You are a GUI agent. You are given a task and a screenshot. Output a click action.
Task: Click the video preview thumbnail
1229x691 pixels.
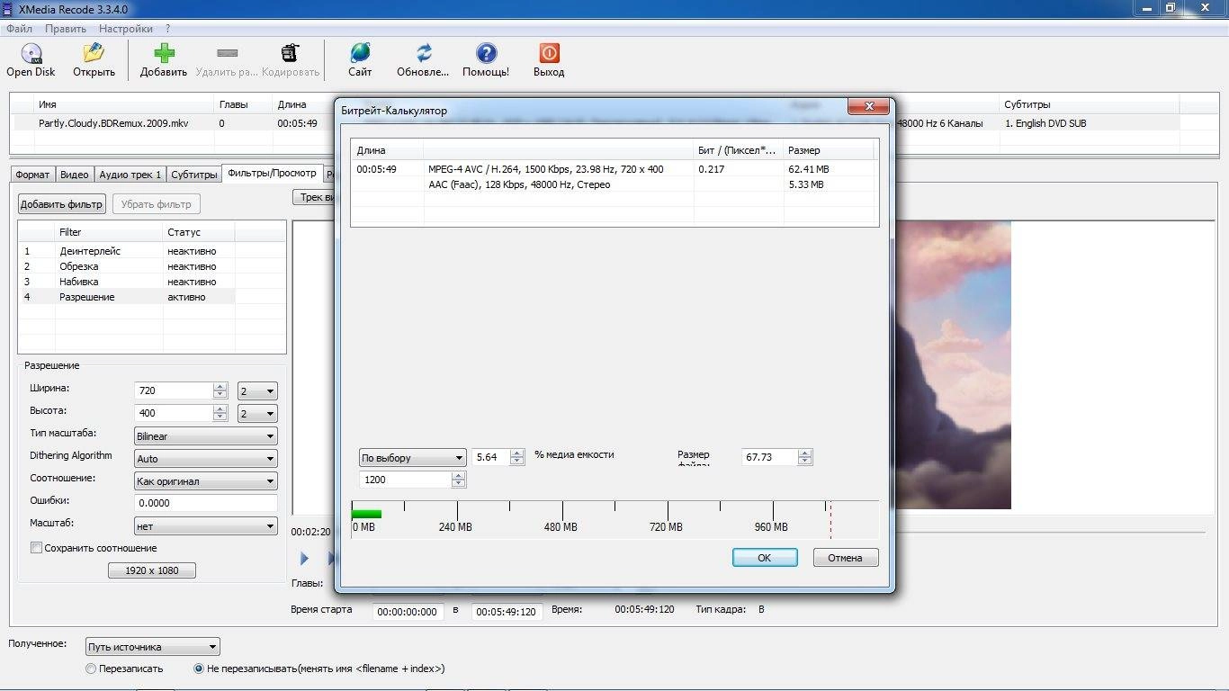pos(952,364)
